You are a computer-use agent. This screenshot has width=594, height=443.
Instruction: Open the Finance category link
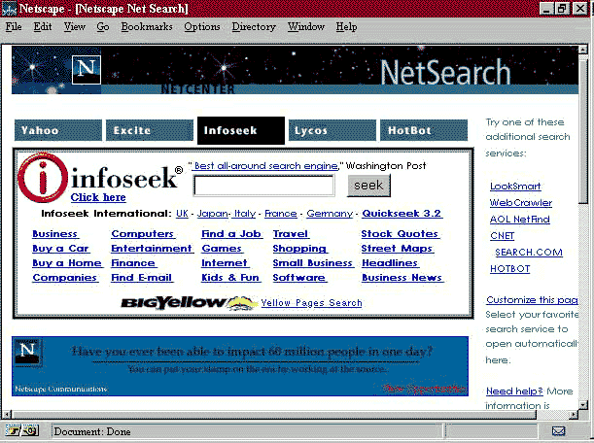[133, 263]
